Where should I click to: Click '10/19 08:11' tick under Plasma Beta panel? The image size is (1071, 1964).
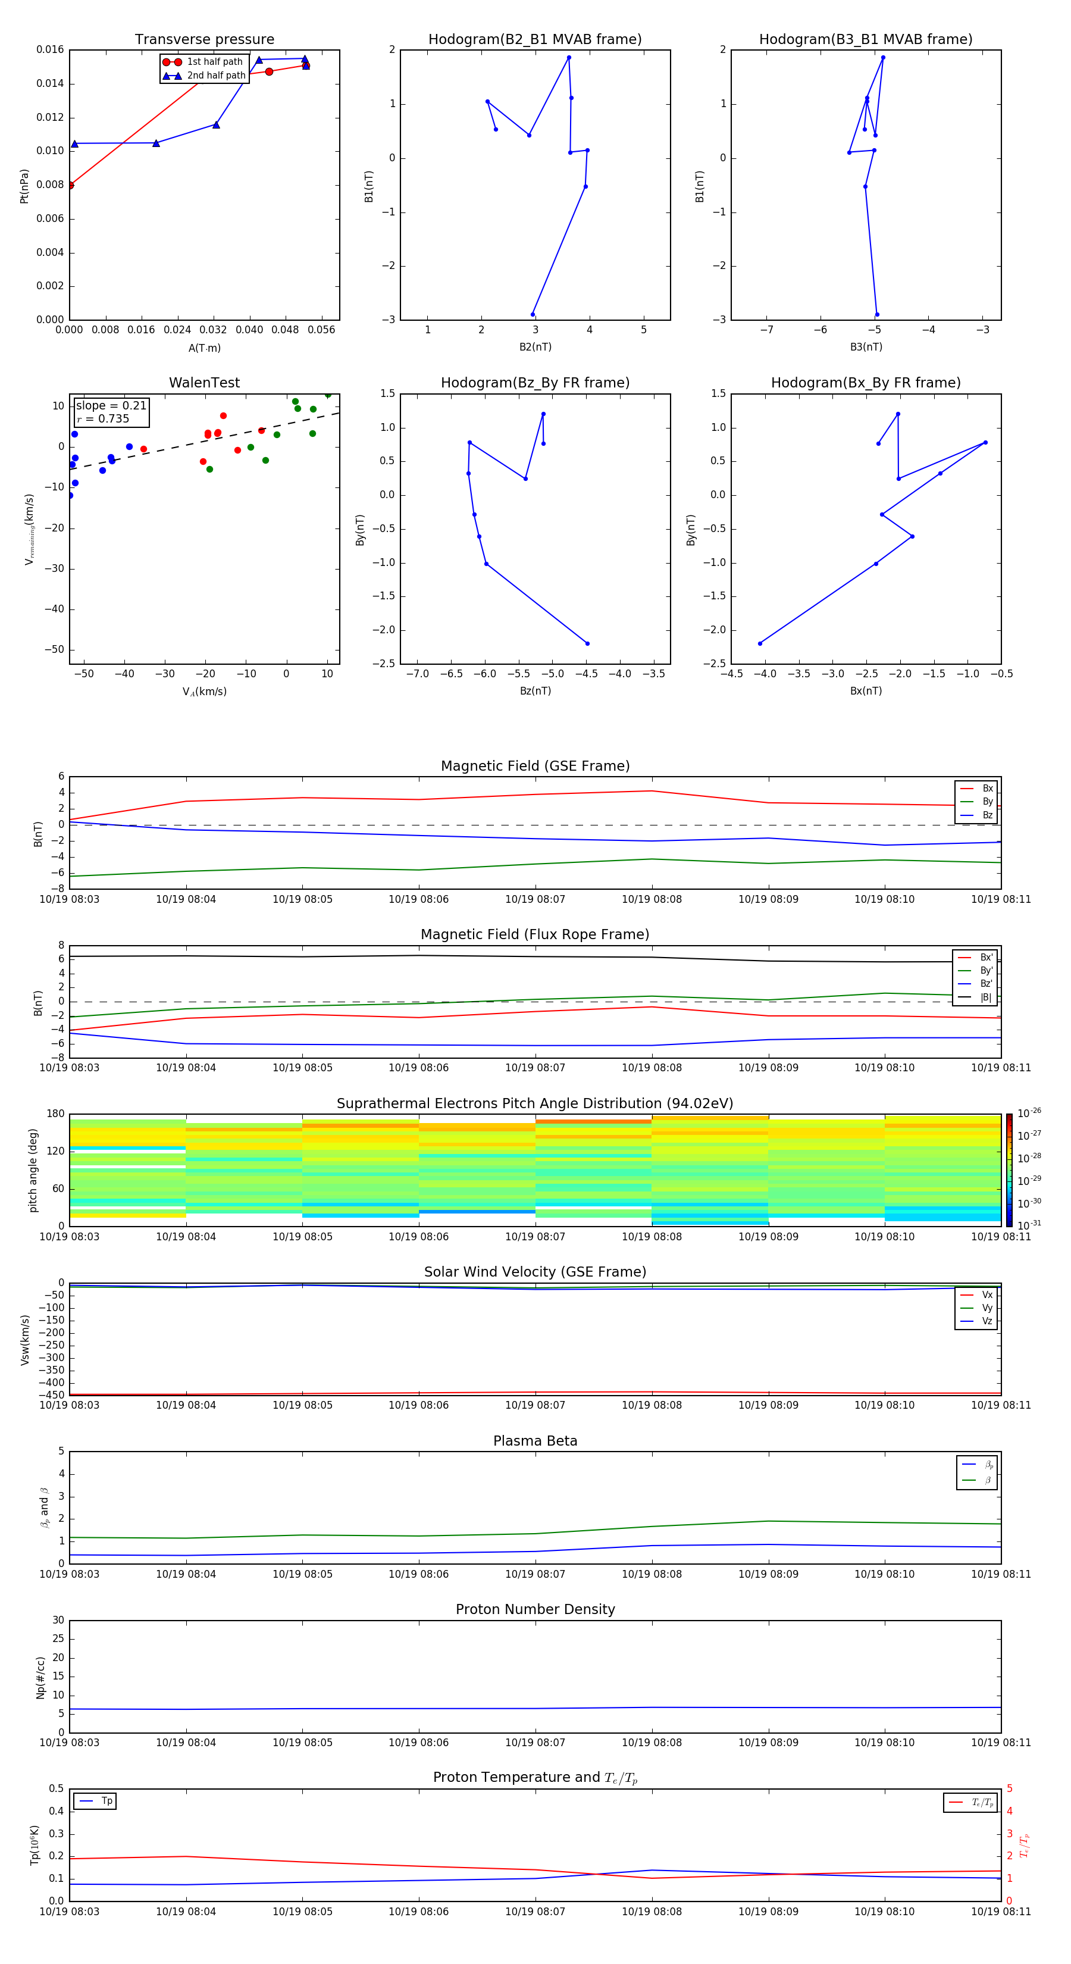1001,1574
